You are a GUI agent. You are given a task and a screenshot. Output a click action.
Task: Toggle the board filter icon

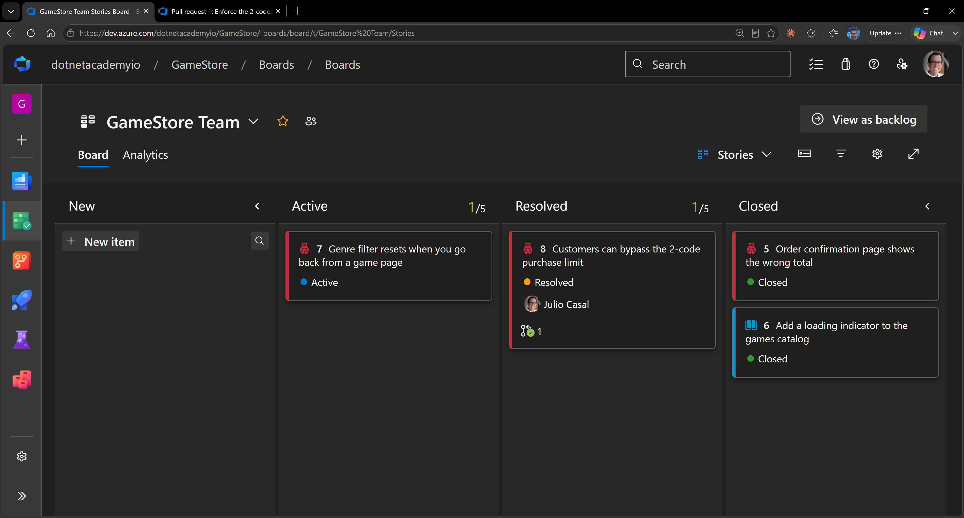point(841,154)
